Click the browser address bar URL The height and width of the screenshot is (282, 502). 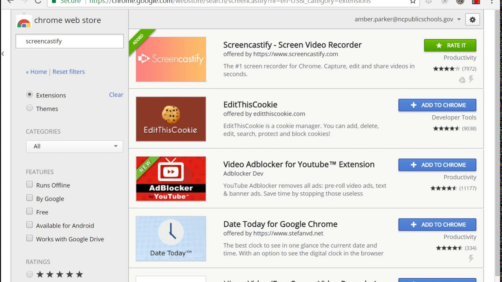pyautogui.click(x=229, y=2)
